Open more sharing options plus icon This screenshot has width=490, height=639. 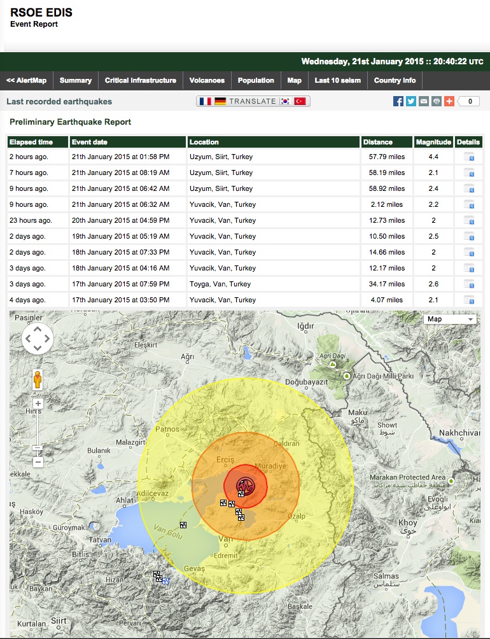449,101
